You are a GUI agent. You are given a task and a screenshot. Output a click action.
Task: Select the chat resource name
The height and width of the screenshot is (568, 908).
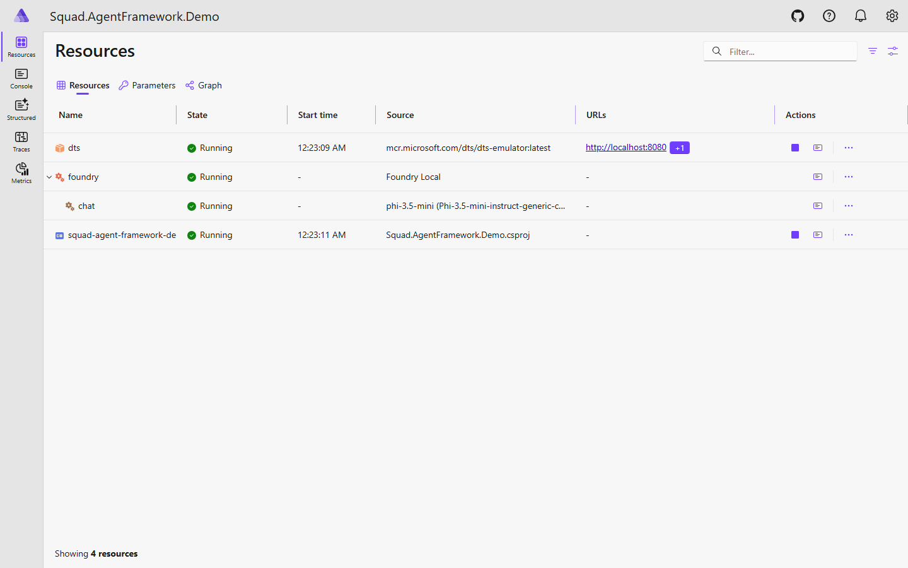coord(86,206)
